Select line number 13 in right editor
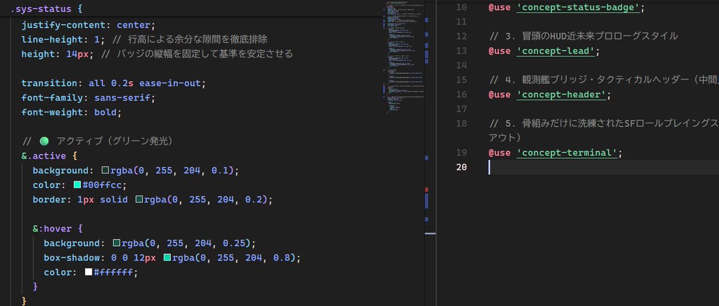719x306 pixels. pos(460,51)
